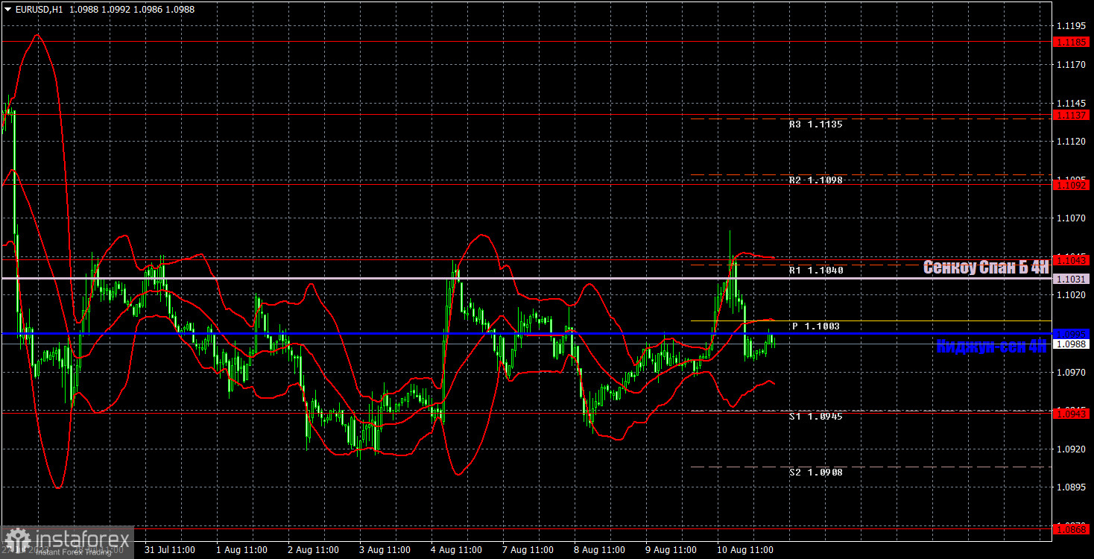
Task: Click the 1 Aug 11:00 time label
Action: 241,549
